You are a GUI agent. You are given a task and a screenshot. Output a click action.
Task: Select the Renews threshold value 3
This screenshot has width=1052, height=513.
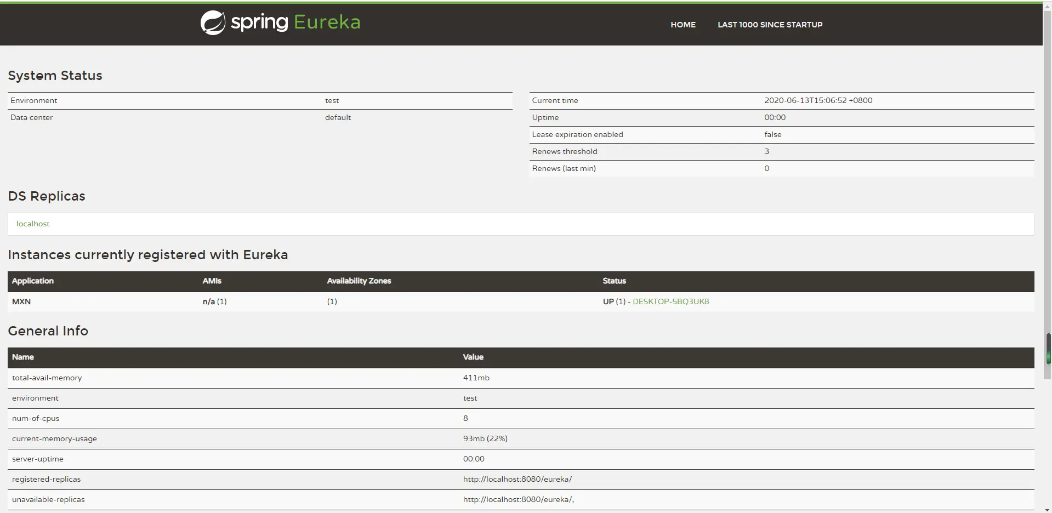767,151
